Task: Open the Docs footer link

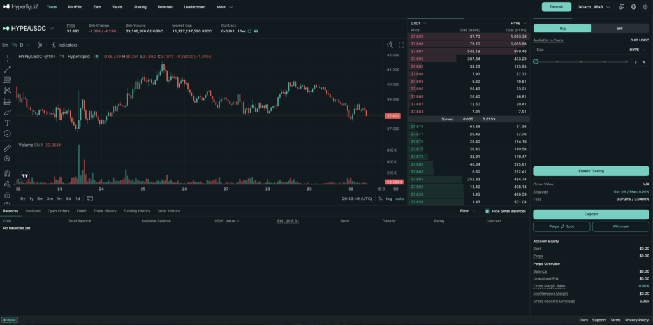Action: tap(583, 320)
